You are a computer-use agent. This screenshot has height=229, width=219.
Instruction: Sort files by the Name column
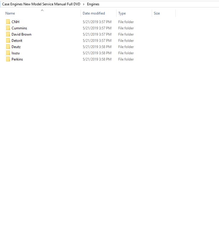coord(10,13)
